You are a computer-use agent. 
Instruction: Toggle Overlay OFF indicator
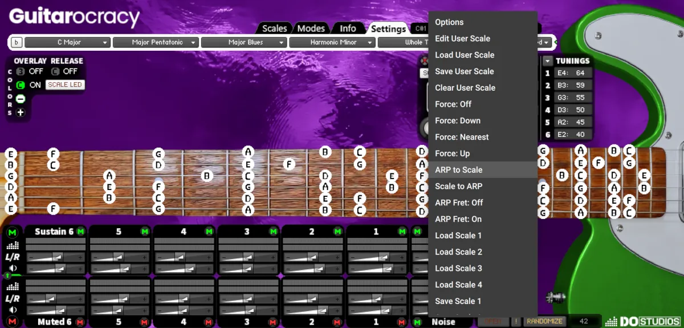(21, 71)
